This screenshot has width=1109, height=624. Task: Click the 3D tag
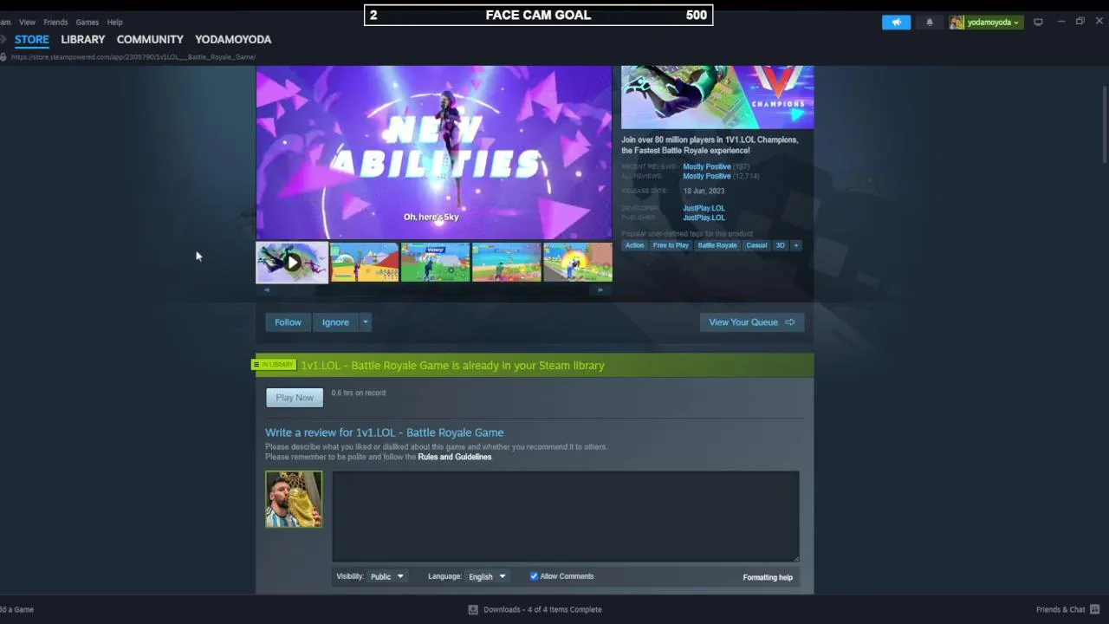tap(780, 245)
